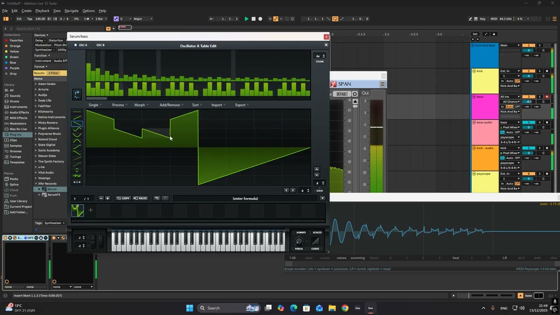Toggle the Ext sync button

[19, 19]
